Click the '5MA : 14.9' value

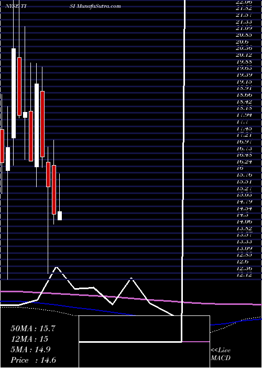[x=31, y=350]
